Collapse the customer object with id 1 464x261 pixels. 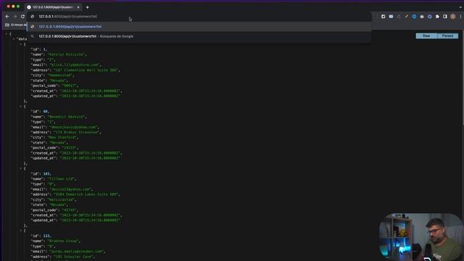[x=21, y=44]
